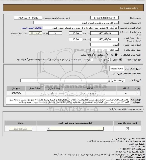Click the fax number 44423902-013

pyautogui.click(x=128, y=149)
